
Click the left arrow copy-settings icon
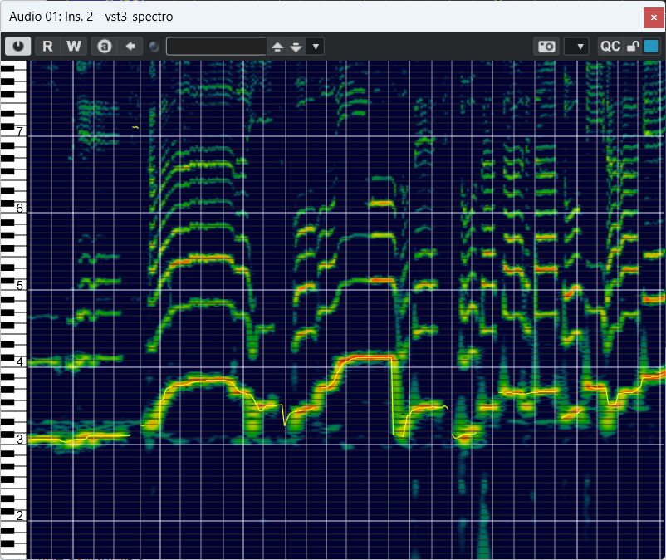[x=130, y=47]
